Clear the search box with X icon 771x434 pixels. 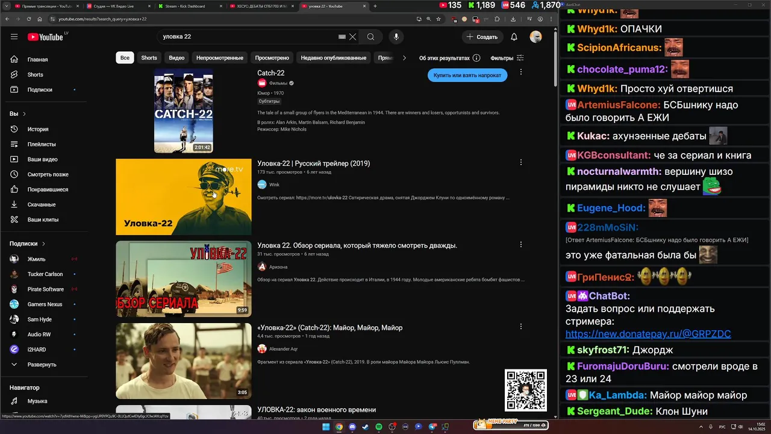(x=353, y=37)
